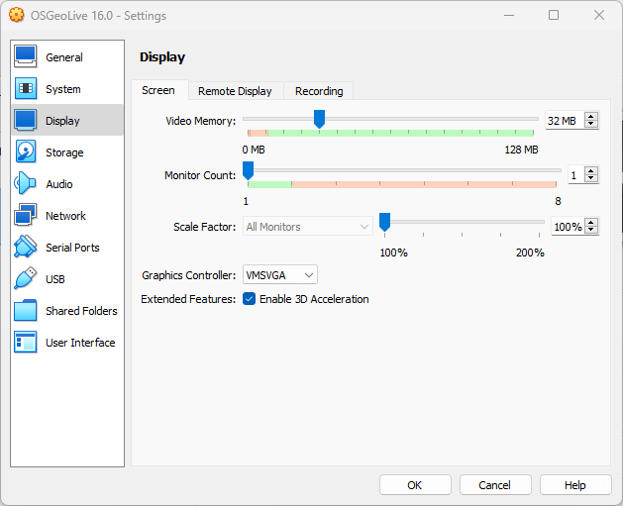The width and height of the screenshot is (623, 506).
Task: Select the Storage label in sidebar
Action: 64,152
